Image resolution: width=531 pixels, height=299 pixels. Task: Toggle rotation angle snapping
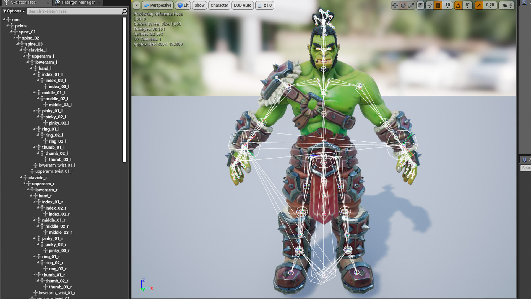tap(458, 5)
